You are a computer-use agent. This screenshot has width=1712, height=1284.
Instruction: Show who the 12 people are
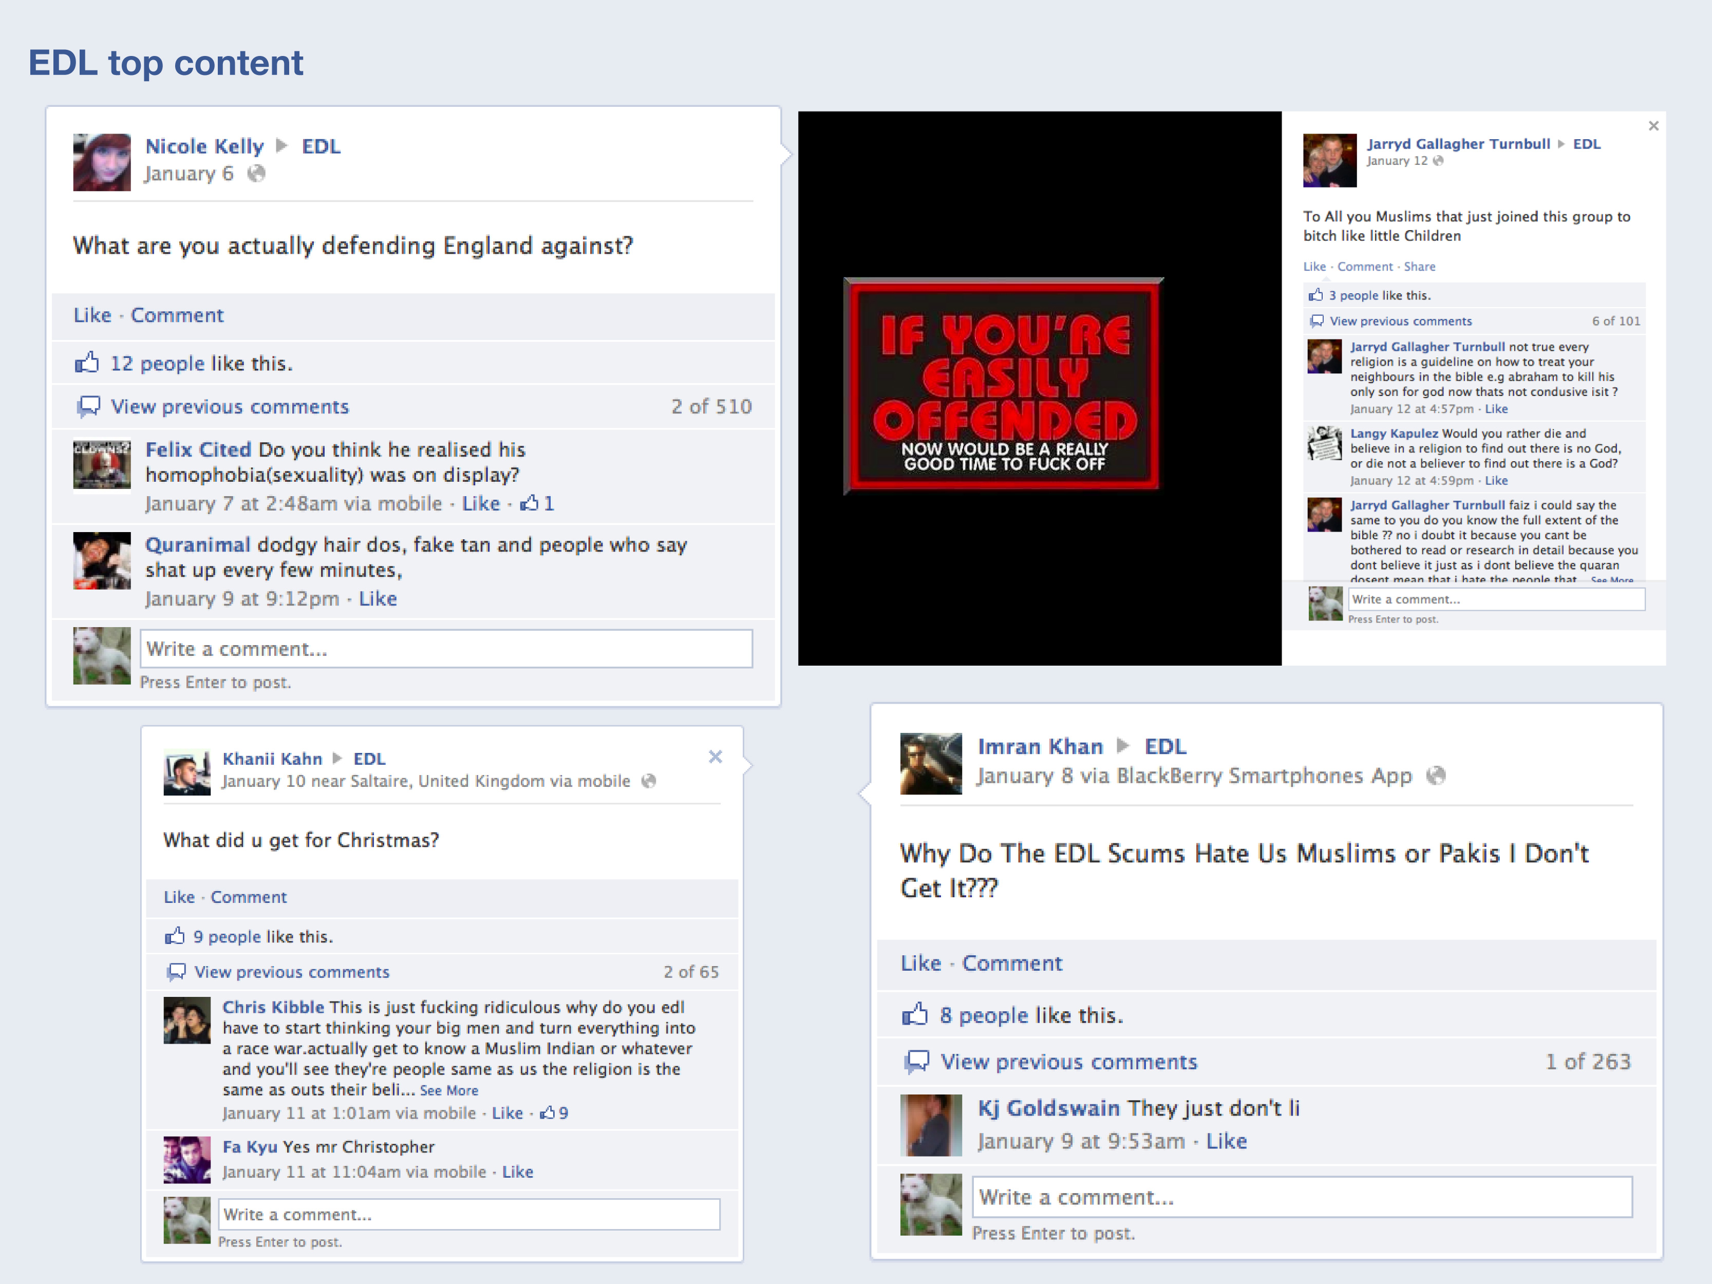point(157,363)
